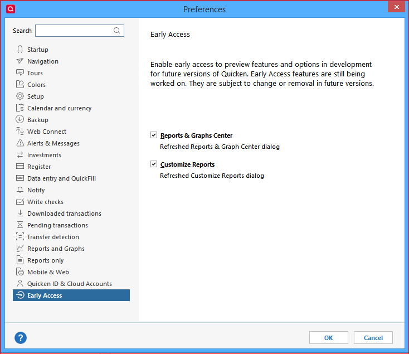Click the Mobile & Web devices icon

click(x=20, y=271)
